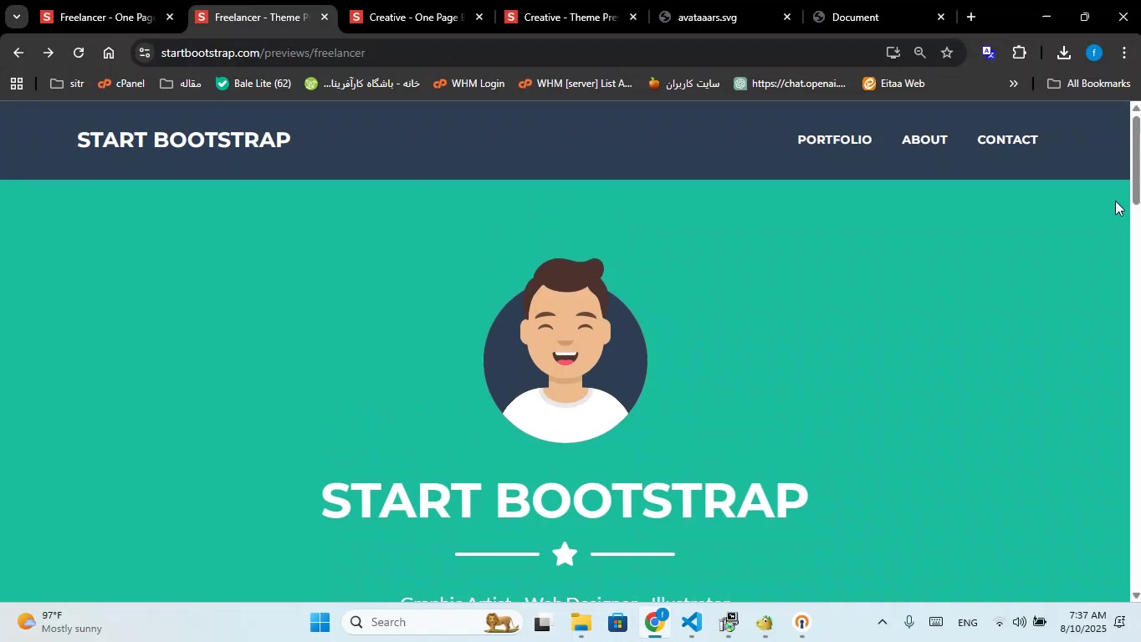Open the Chrome three-dot menu

click(x=1123, y=53)
